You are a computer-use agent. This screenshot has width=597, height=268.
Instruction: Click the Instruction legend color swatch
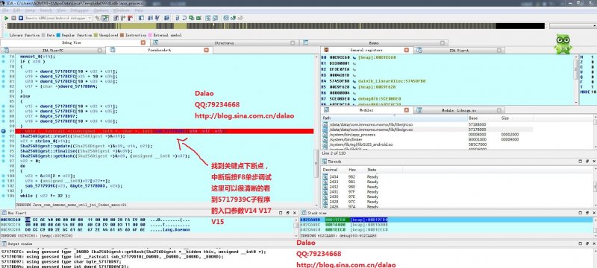point(122,35)
